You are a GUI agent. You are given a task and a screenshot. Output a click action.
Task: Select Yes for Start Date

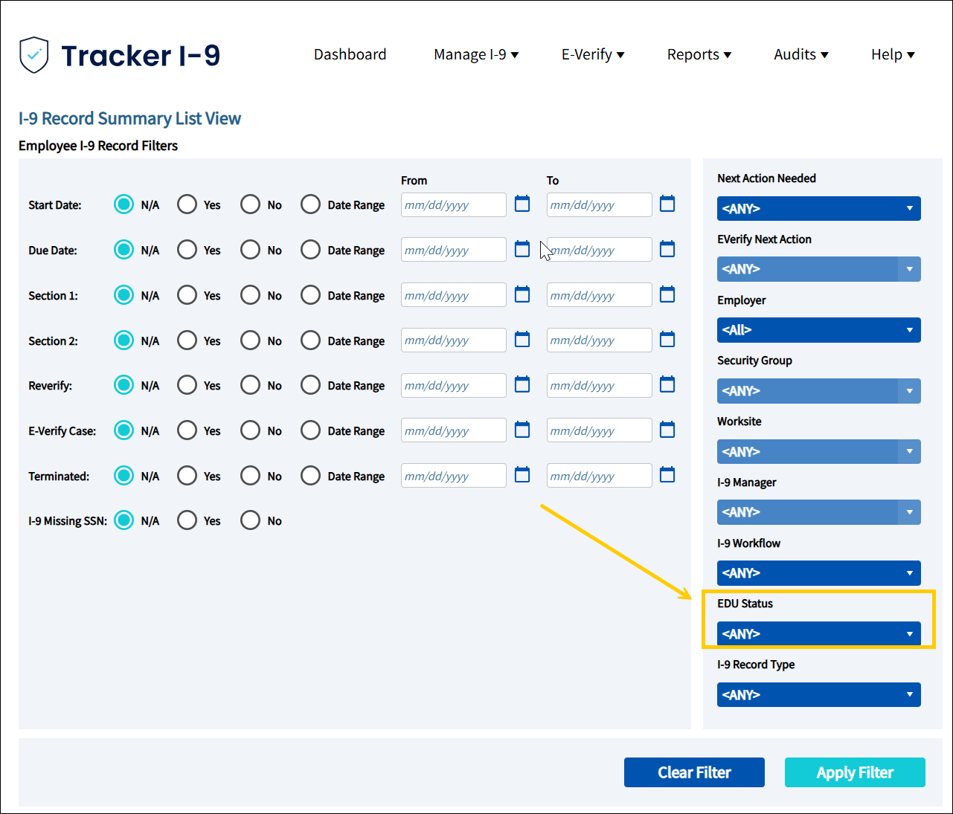[x=187, y=204]
